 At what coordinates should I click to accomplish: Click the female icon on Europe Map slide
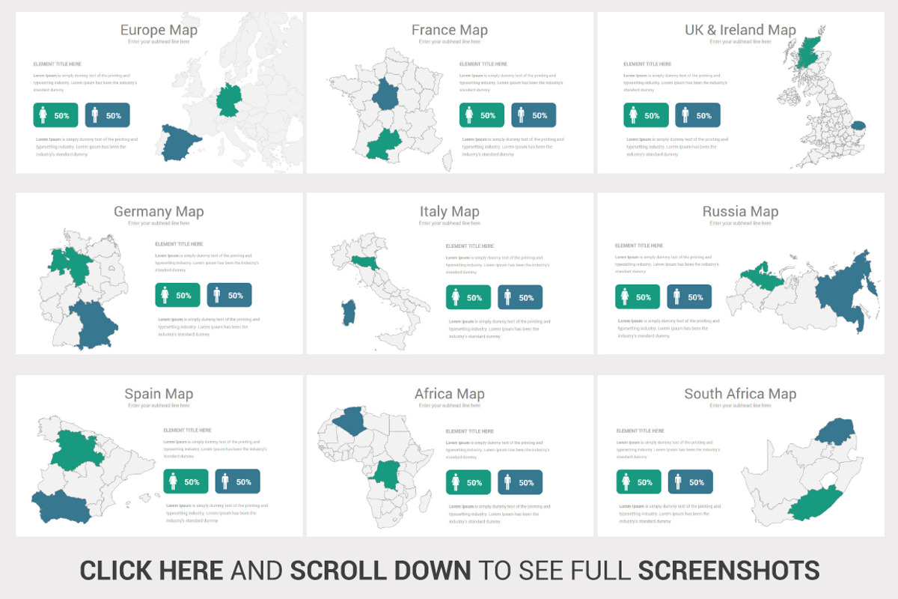43,115
